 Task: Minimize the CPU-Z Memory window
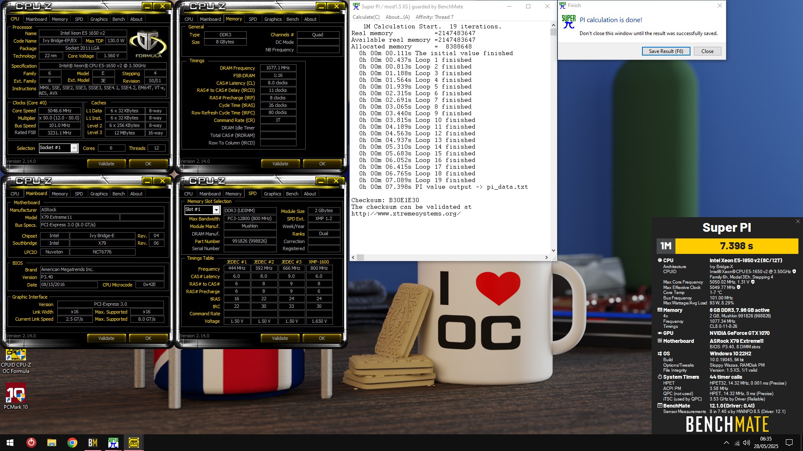321,6
